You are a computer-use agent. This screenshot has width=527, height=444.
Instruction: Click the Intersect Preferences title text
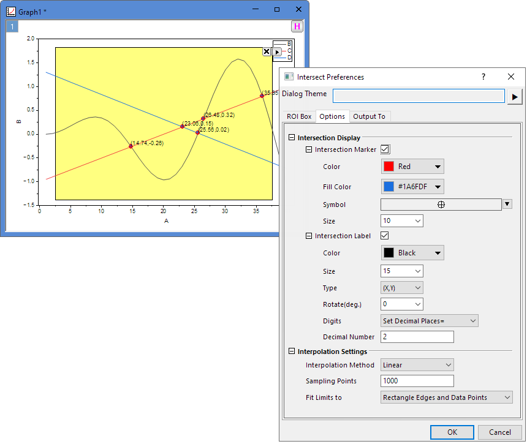(330, 77)
